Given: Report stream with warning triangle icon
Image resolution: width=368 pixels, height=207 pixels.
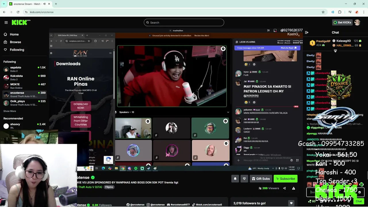Looking at the screenshot, I should 294,188.
